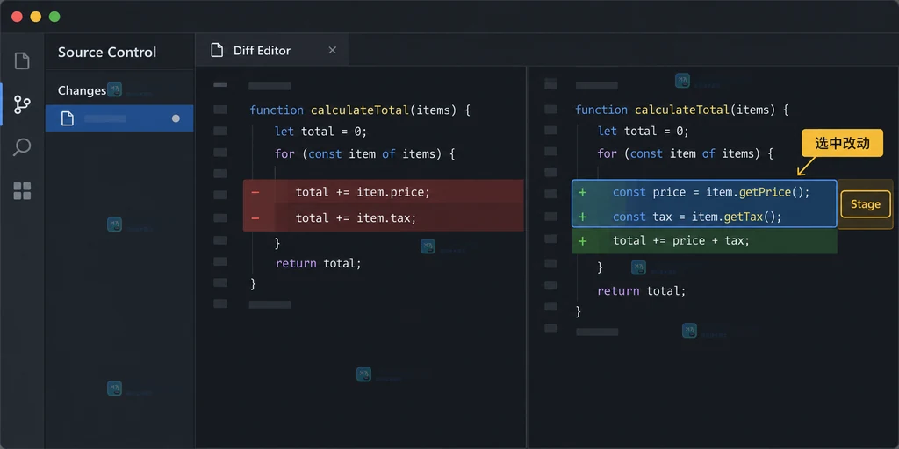Click "function calculateTotal(items) {" in right pane
Image resolution: width=899 pixels, height=449 pixels.
pyautogui.click(x=682, y=110)
